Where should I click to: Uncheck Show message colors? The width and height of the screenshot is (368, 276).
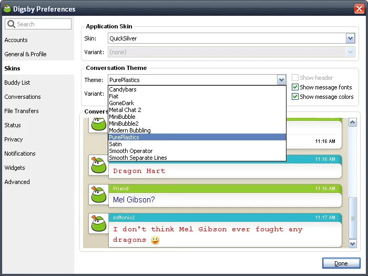pyautogui.click(x=295, y=96)
